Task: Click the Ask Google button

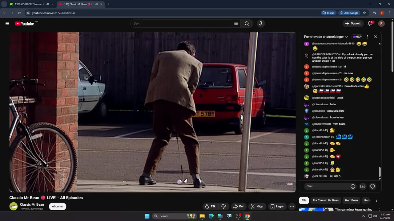Action: [x=349, y=13]
